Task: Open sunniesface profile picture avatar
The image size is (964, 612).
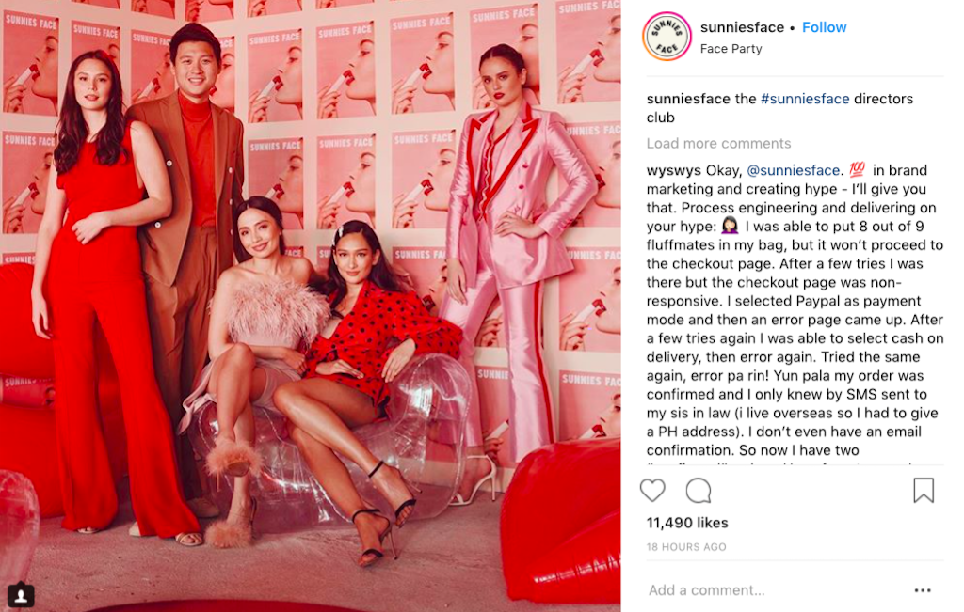Action: (667, 37)
